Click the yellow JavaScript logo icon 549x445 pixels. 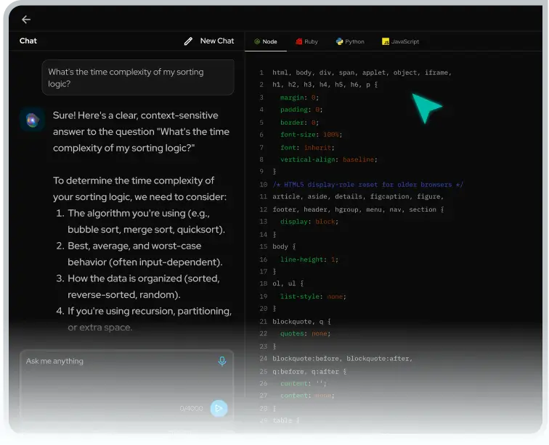point(386,41)
